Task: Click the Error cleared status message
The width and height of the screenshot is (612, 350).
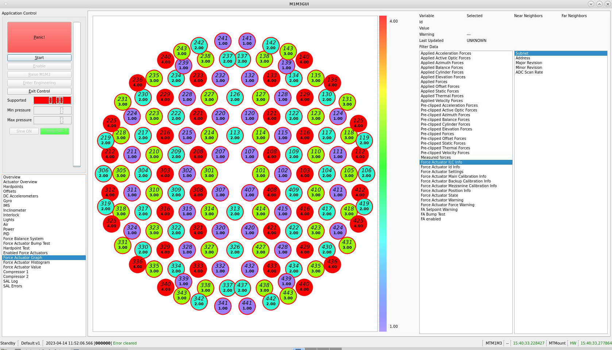Action: (125, 343)
